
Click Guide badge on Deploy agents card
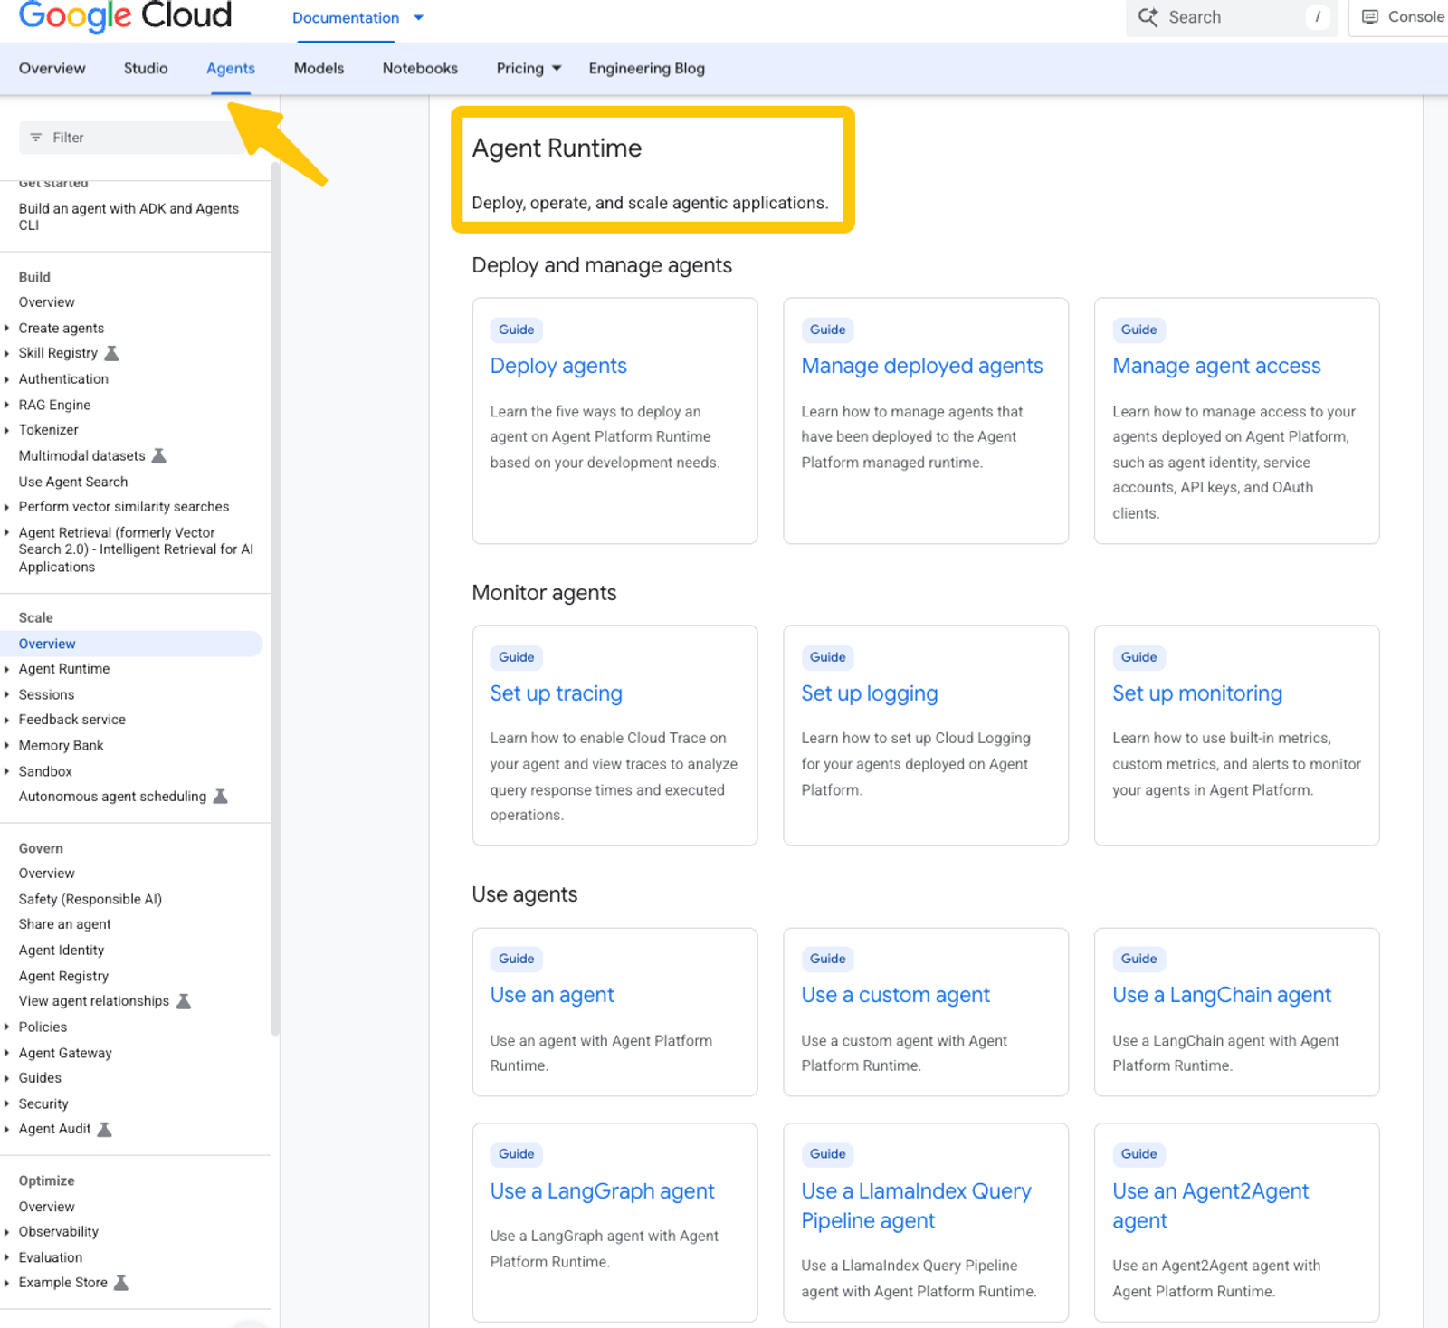[x=516, y=330]
